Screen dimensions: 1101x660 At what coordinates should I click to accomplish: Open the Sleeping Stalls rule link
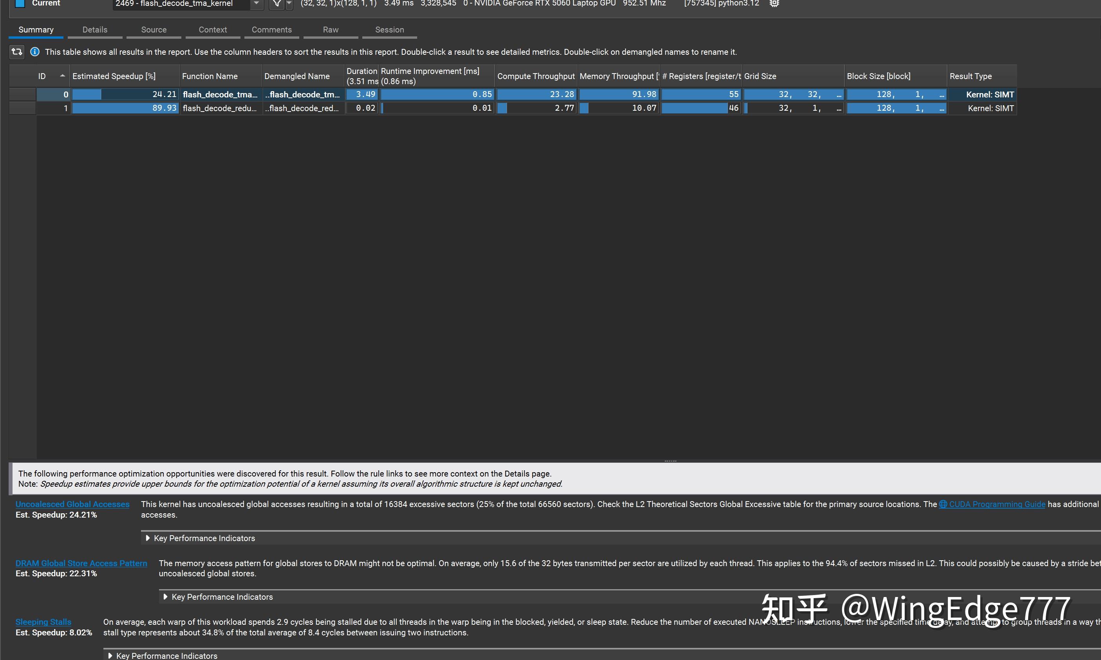pos(43,622)
